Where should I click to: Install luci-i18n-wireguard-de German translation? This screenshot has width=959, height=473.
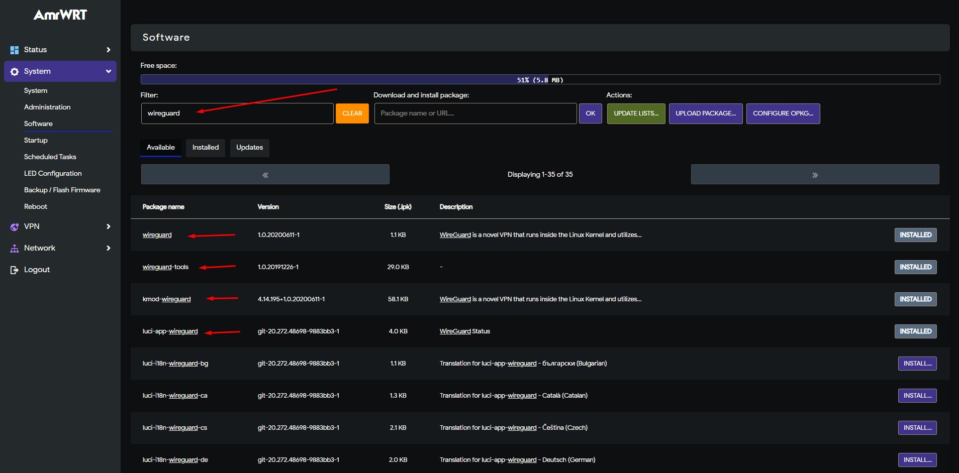(x=917, y=460)
